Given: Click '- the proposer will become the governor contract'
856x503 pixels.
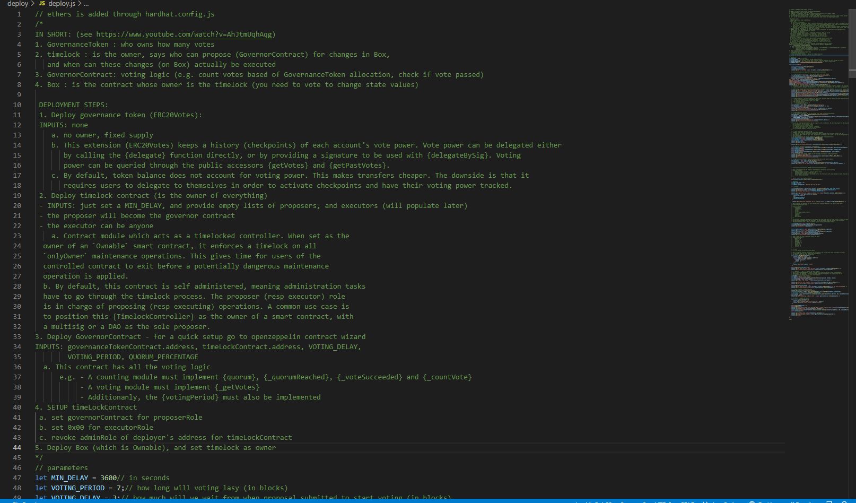Looking at the screenshot, I should [x=137, y=215].
